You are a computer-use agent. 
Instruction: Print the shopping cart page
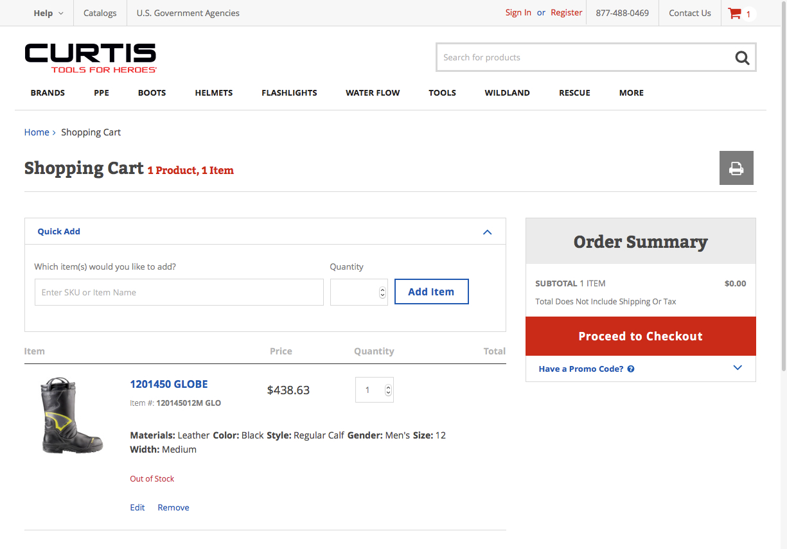tap(736, 168)
